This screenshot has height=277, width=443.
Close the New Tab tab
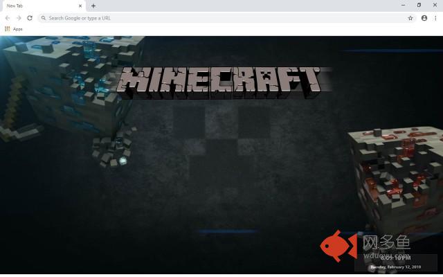click(x=80, y=6)
